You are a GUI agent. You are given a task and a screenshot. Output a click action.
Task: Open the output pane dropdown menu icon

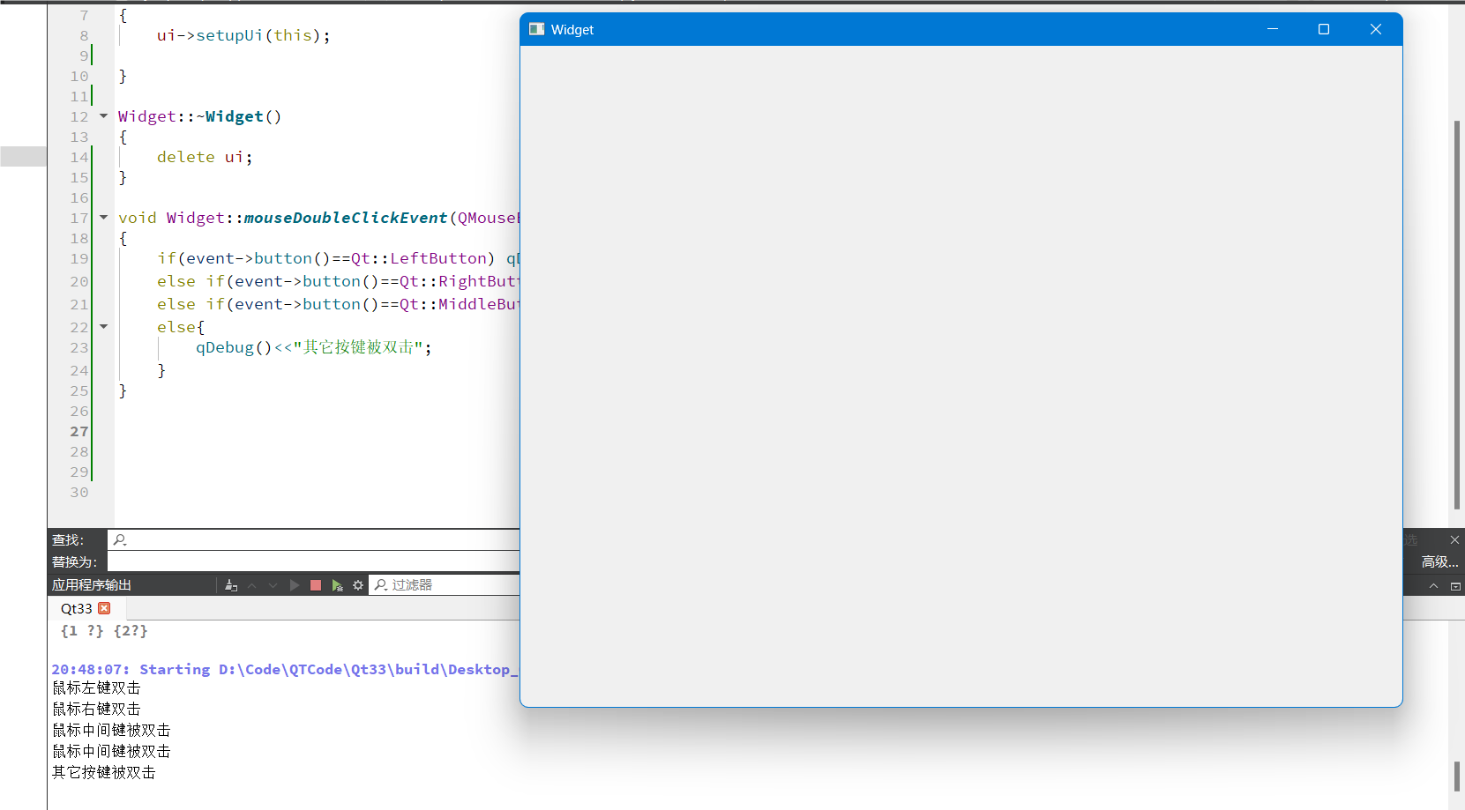tap(1455, 586)
